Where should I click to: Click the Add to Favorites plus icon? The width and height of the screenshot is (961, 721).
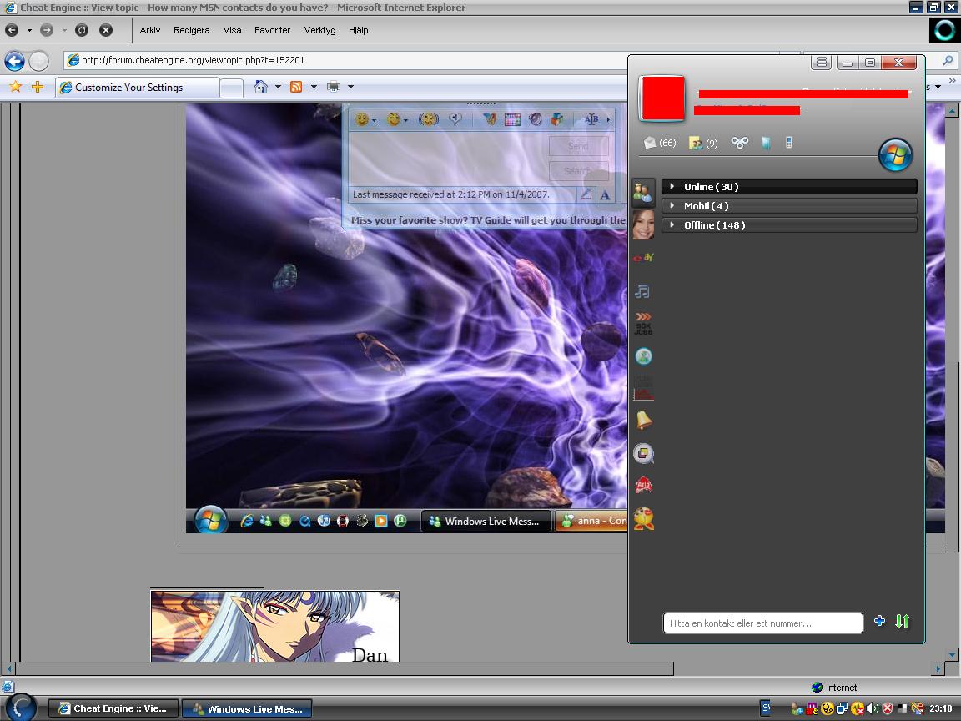[x=38, y=87]
